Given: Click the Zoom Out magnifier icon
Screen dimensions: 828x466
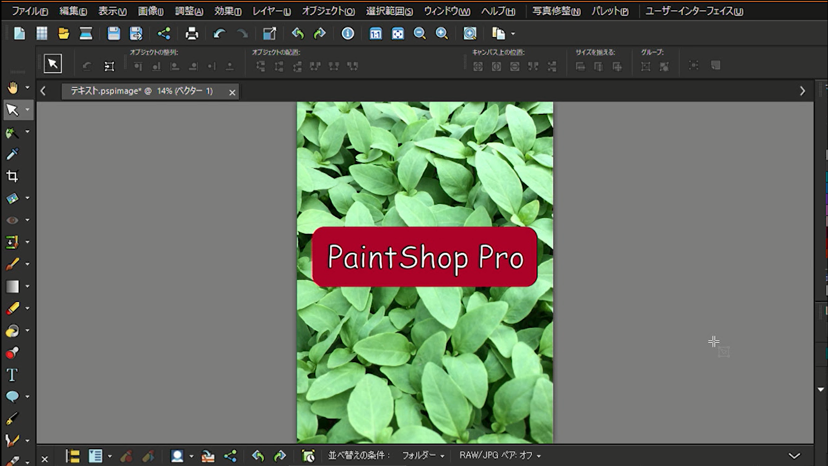Looking at the screenshot, I should pyautogui.click(x=419, y=33).
